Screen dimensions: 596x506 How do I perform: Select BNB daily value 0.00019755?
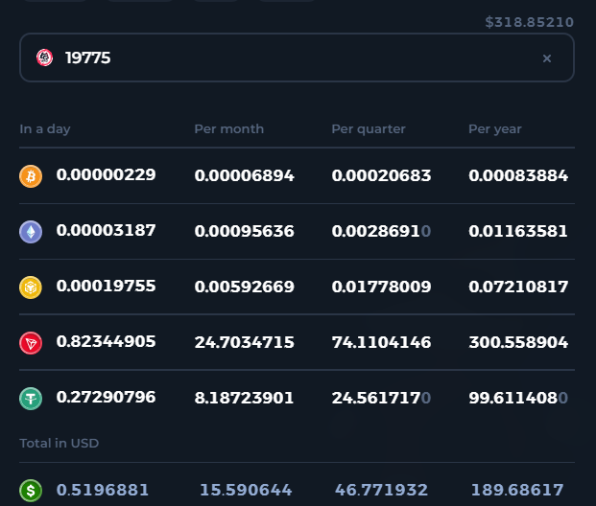click(x=106, y=286)
